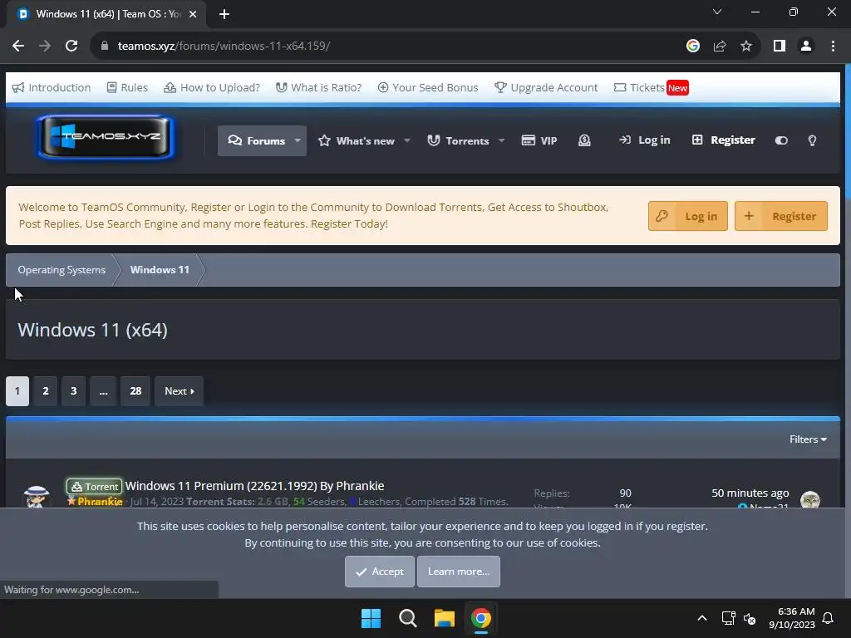The image size is (851, 638).
Task: Open the VIP navbar item
Action: point(539,140)
